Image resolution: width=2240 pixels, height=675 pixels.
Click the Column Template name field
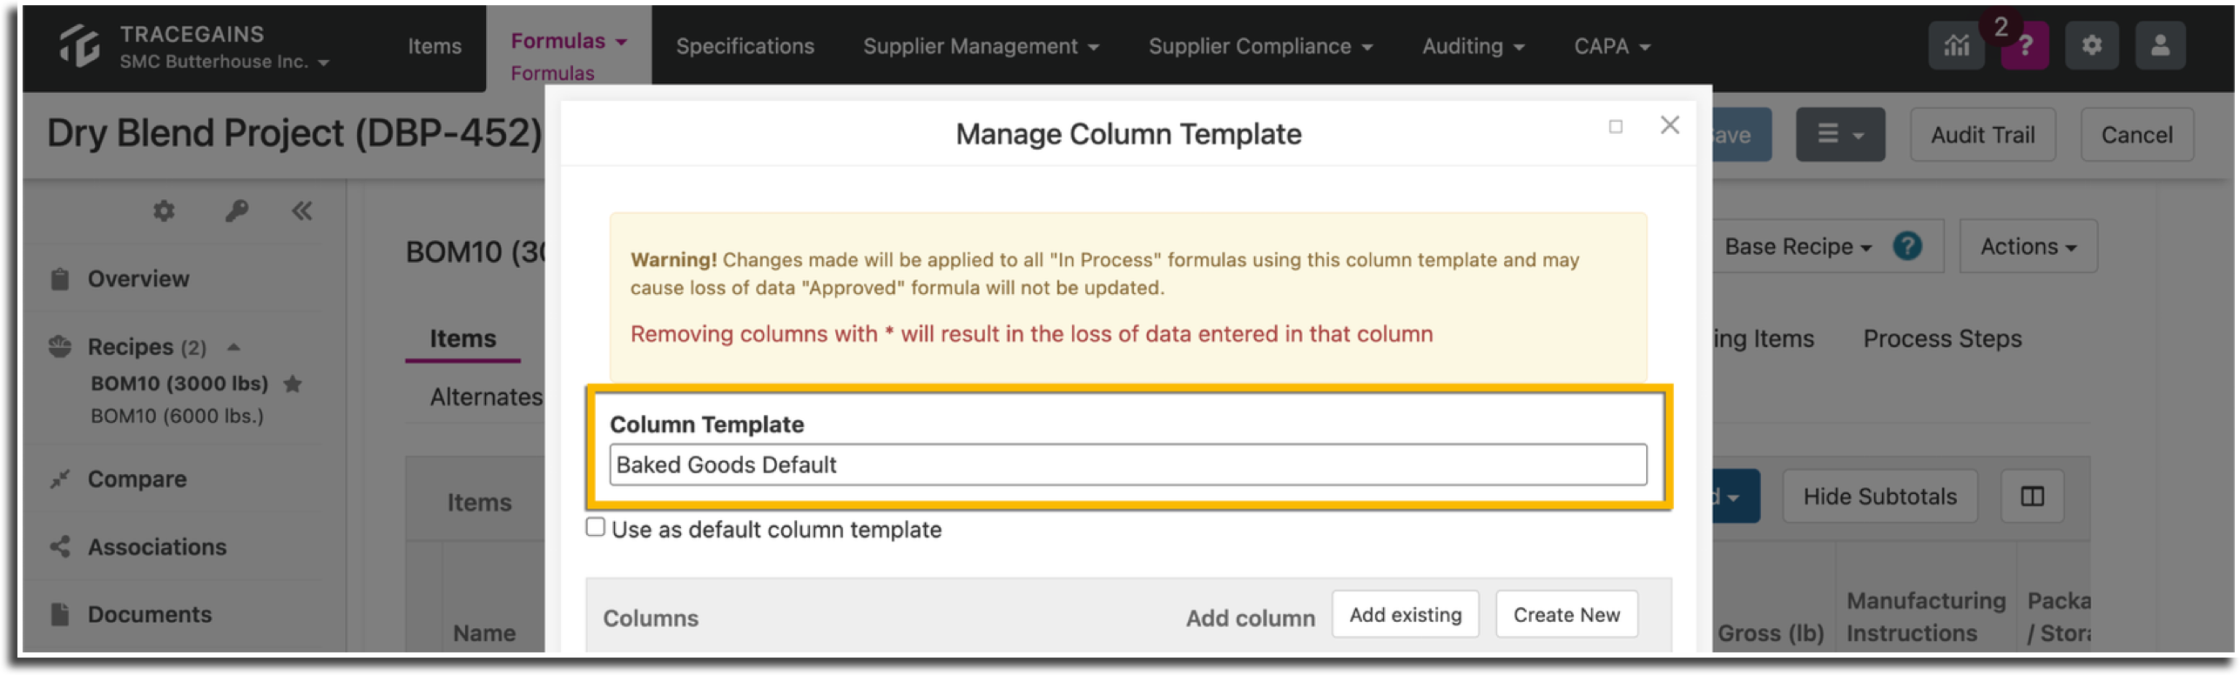[x=1128, y=465]
